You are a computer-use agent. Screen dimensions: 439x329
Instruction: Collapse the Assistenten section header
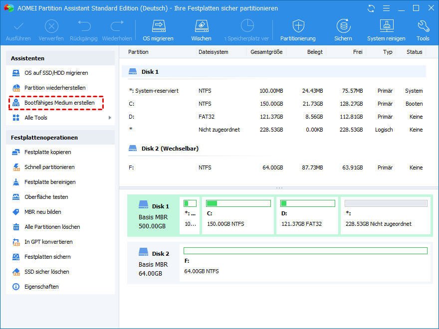tap(60, 58)
